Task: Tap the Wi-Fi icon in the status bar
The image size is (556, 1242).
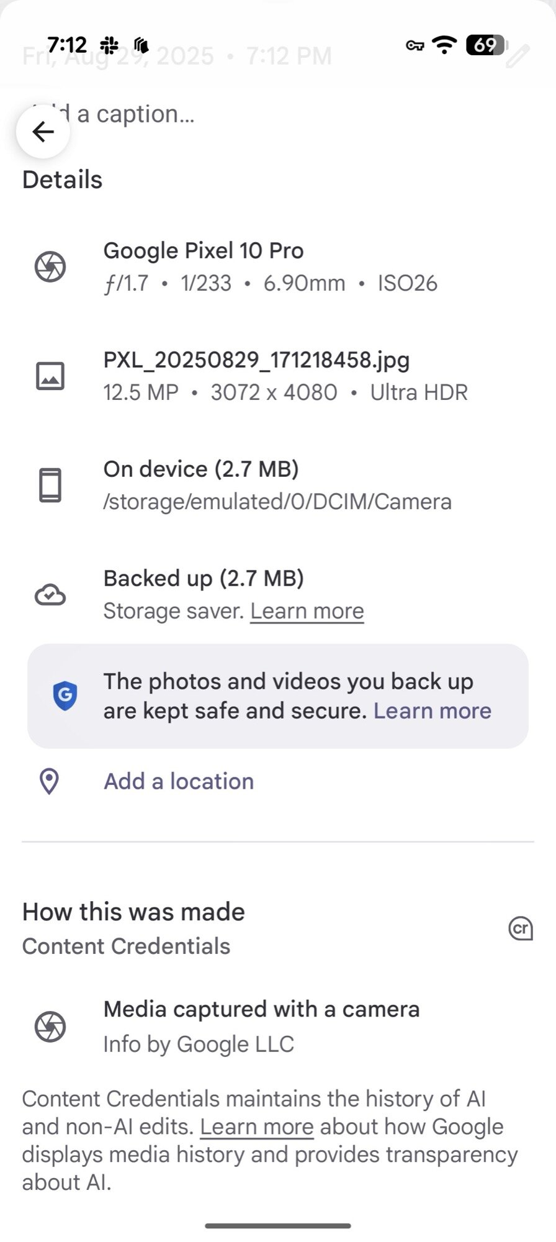Action: click(x=444, y=45)
